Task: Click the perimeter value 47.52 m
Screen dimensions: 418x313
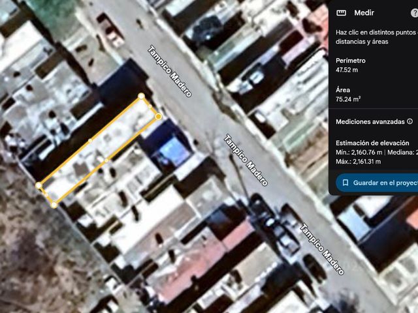Action: point(347,70)
